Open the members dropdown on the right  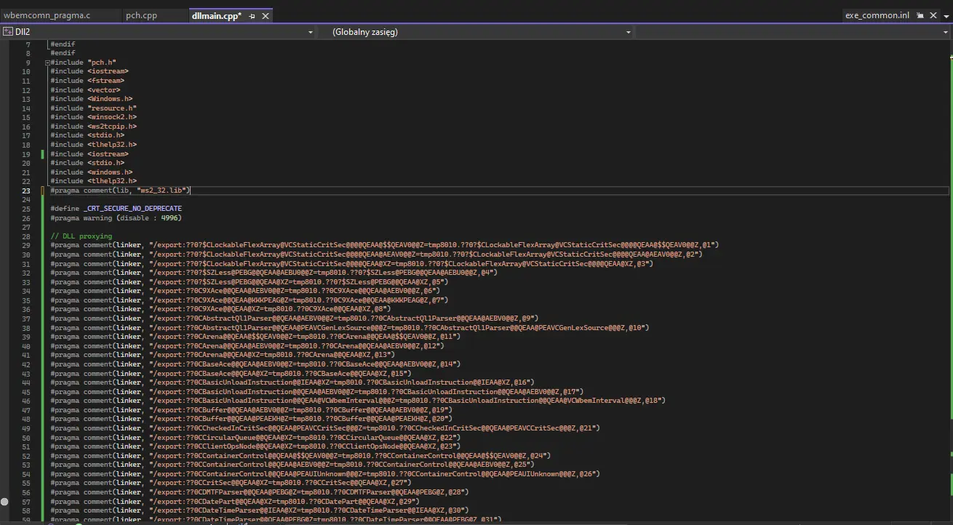point(945,32)
